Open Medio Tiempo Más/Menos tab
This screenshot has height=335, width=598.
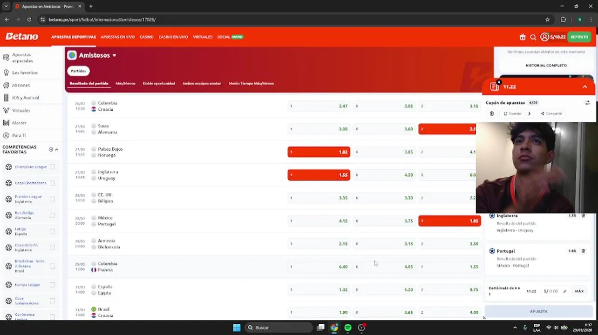(x=251, y=83)
